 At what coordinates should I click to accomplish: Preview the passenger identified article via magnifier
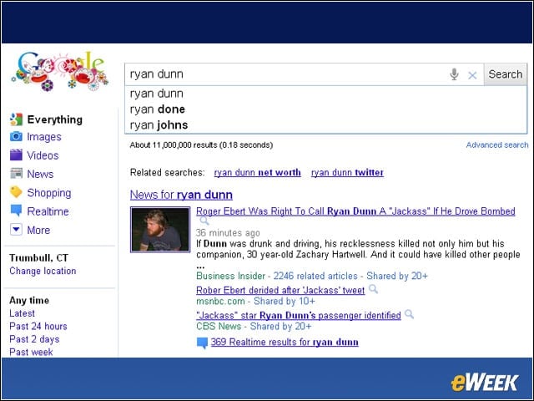click(x=410, y=314)
